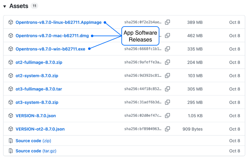This screenshot has width=249, height=161.
Task: Click package icon beside ot3-fullimage tar
Action: 11,89
